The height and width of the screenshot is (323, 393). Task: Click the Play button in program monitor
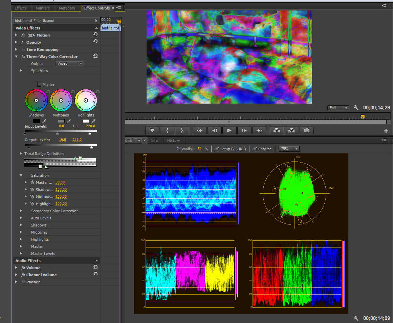coord(229,130)
